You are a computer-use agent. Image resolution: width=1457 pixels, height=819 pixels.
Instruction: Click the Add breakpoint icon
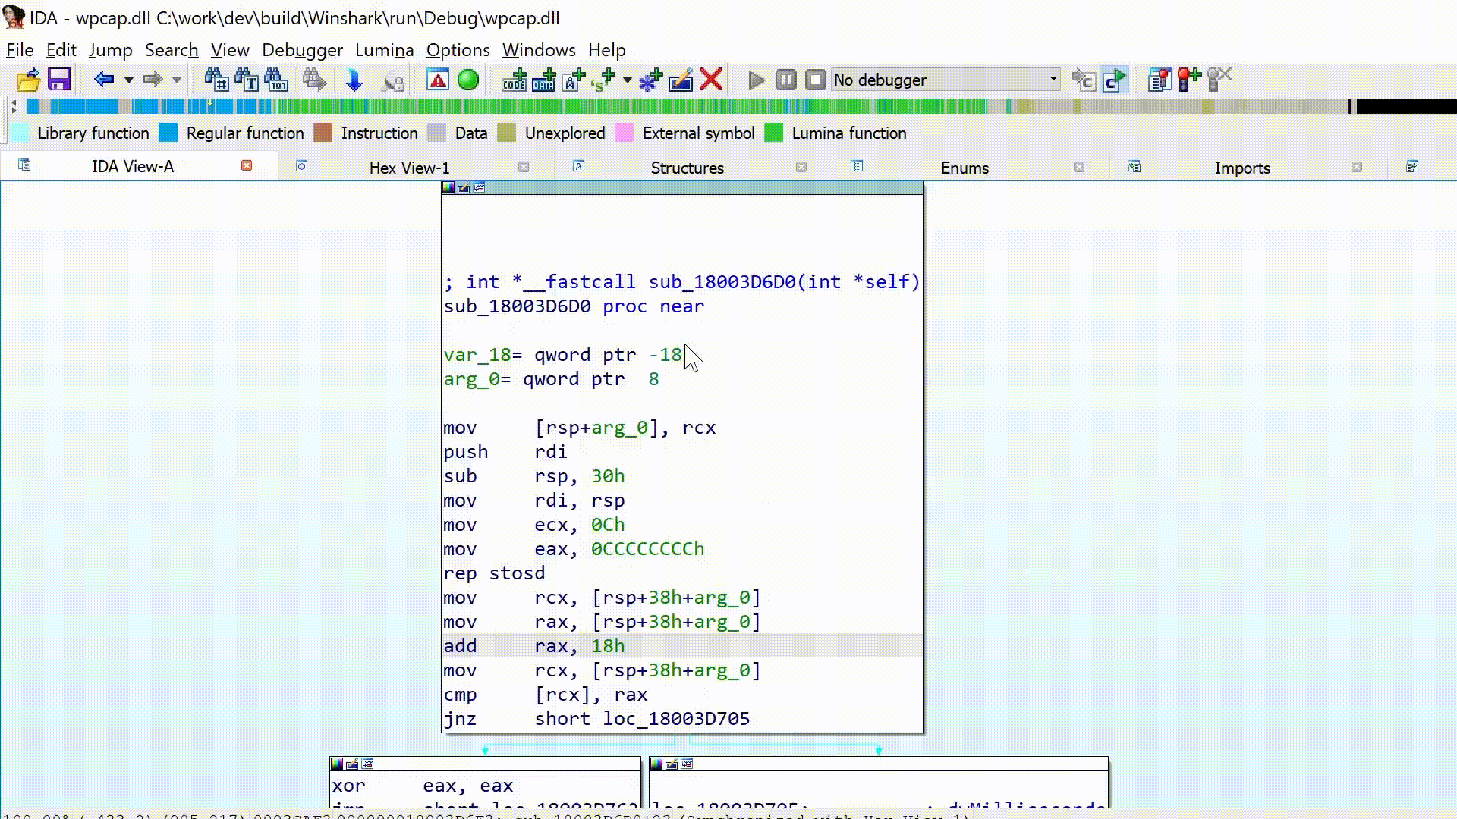pos(1189,80)
